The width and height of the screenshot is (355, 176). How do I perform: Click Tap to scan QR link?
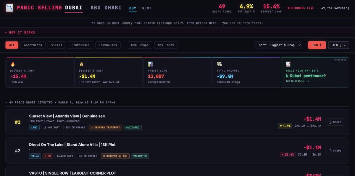point(297,81)
